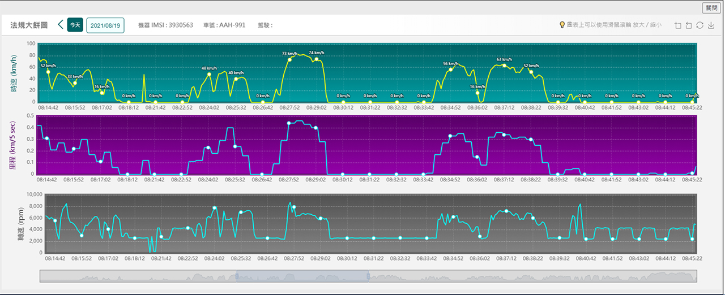Click the undo area zoom icon
Viewport: 725px width, 295px height.
pos(689,25)
